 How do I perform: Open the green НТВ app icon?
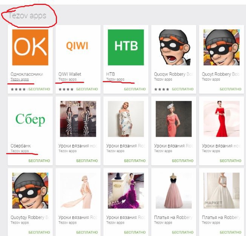[126, 48]
